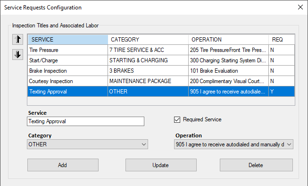Screen dimensions: 308x186
Task: Click the REQ column header
Action: tap(282, 40)
